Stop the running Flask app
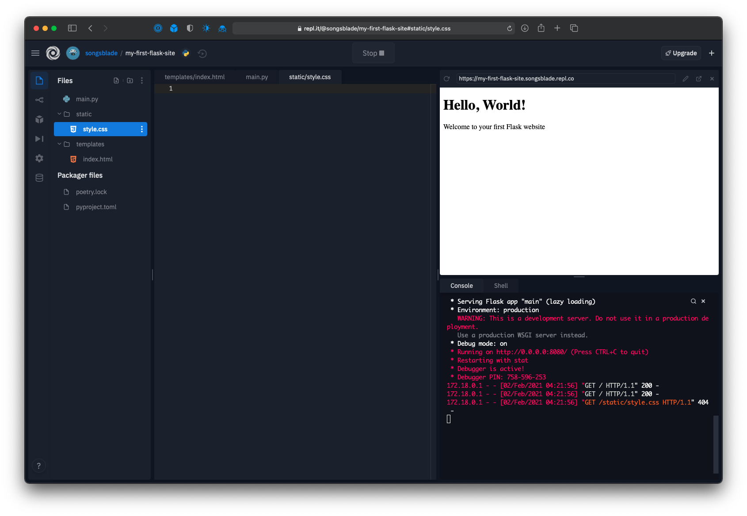The width and height of the screenshot is (747, 516). 373,53
